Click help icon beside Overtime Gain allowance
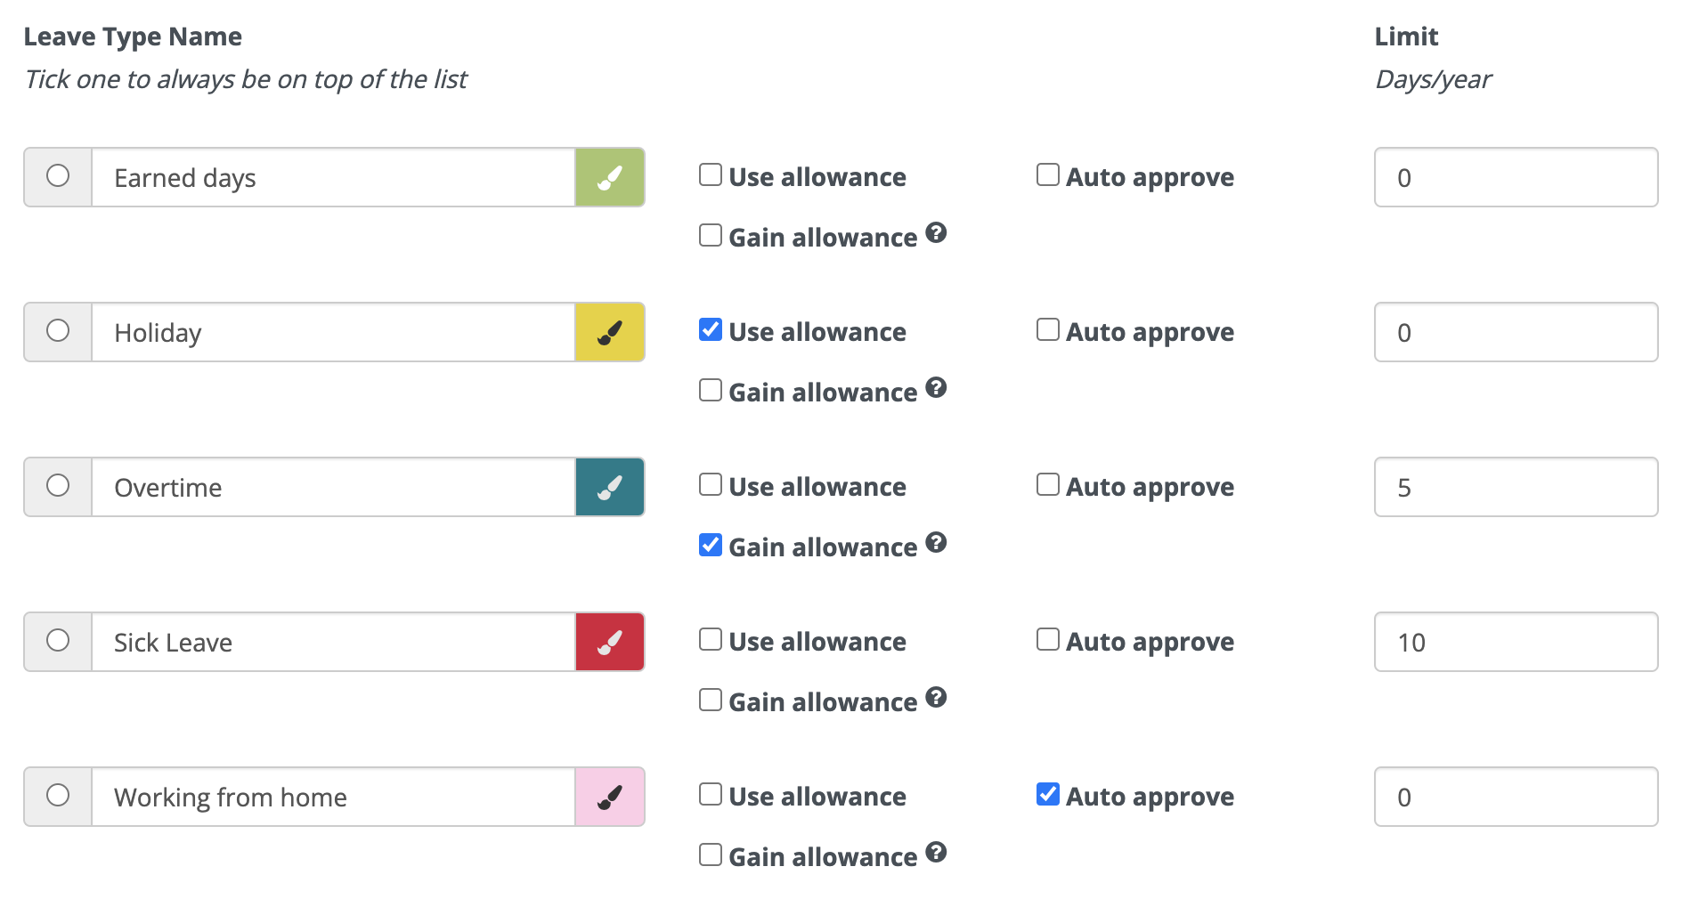 click(x=936, y=543)
